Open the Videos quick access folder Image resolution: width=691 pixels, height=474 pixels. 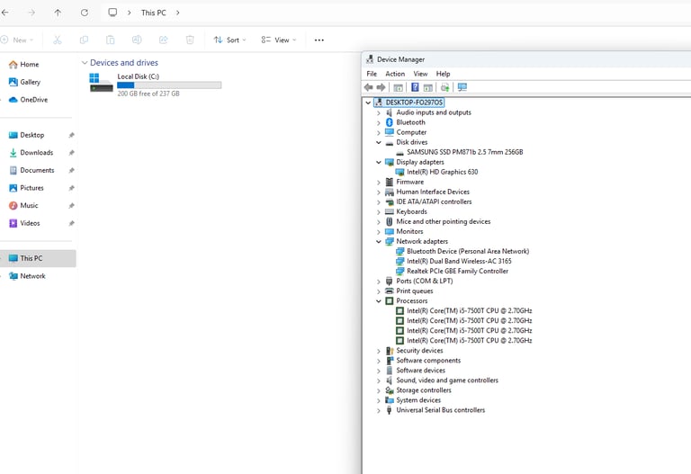(x=30, y=223)
